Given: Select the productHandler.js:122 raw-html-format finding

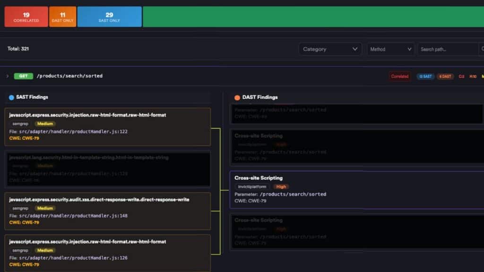Looking at the screenshot, I should click(x=107, y=127).
